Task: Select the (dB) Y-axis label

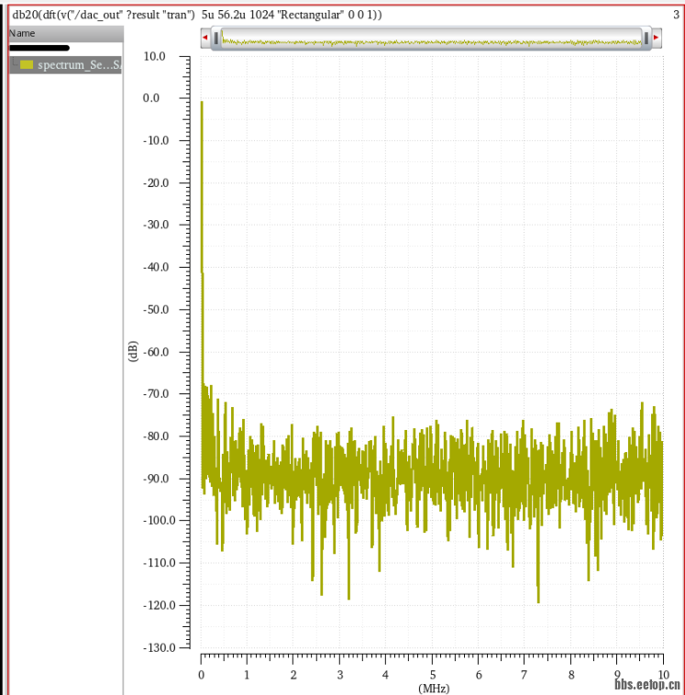Action: point(133,351)
